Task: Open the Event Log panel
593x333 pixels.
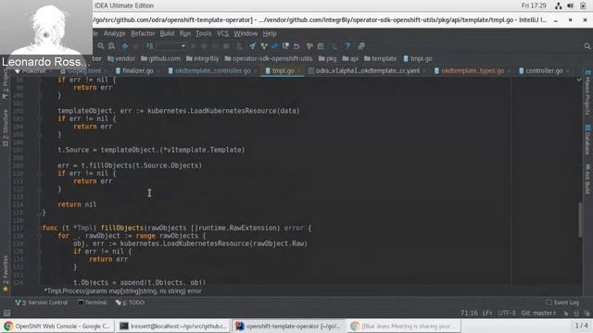Action: pos(562,302)
